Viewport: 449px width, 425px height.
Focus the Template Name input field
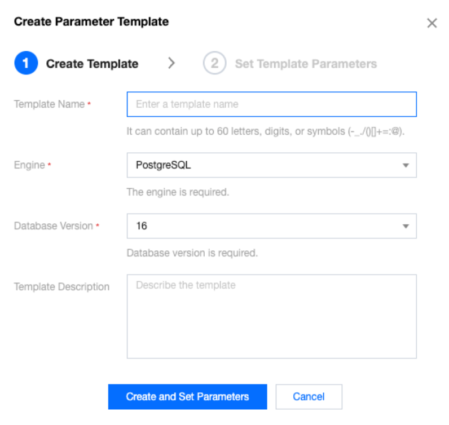271,104
